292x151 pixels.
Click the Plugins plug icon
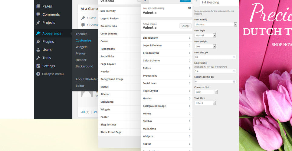pyautogui.click(x=38, y=41)
